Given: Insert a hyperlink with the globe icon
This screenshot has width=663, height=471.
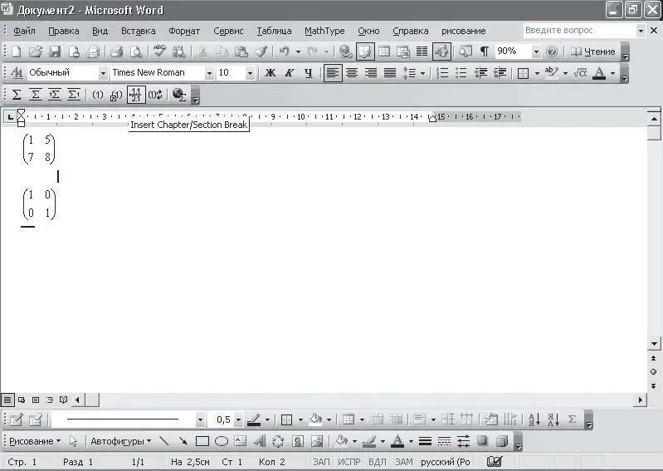Looking at the screenshot, I should coord(345,52).
